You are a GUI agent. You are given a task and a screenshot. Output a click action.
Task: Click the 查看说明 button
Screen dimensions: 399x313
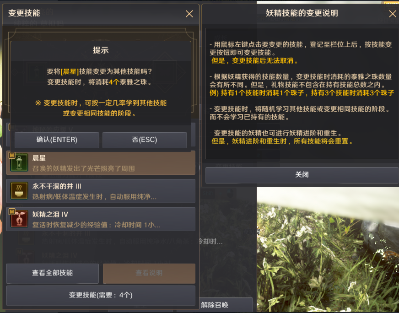149,273
